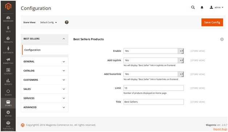The height and width of the screenshot is (132, 228).
Task: Open the Enable Yes dropdown
Action: (154, 51)
